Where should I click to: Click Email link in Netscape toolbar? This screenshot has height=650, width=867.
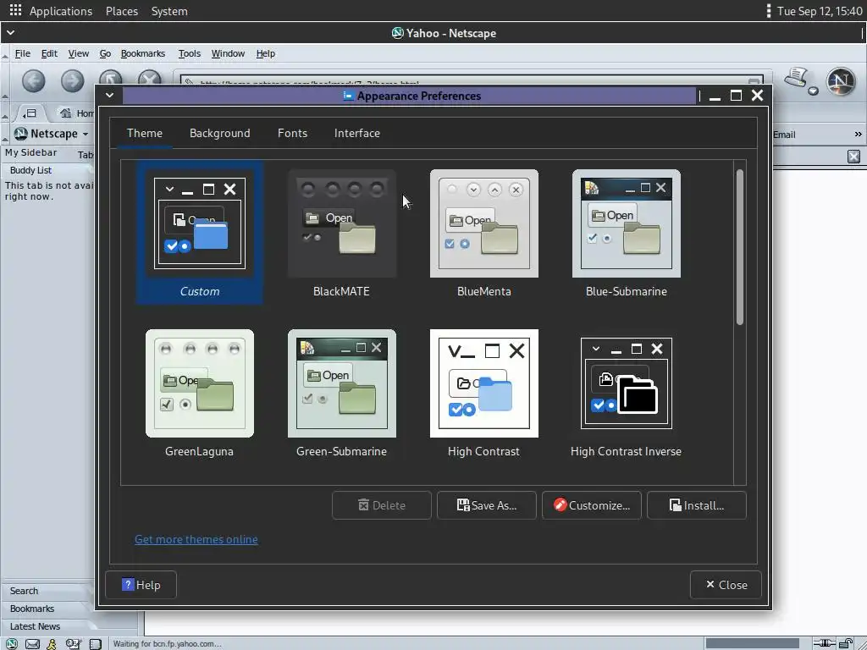pyautogui.click(x=784, y=135)
